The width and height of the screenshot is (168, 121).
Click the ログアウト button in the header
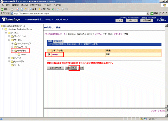(132, 21)
